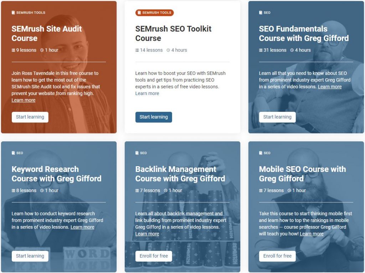Click the clock icon on SEO Fundamentals Course card
365x273 pixels.
(x=292, y=50)
